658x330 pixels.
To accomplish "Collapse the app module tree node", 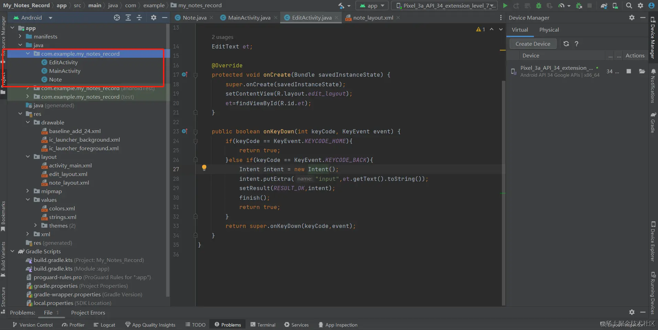I will (x=13, y=28).
